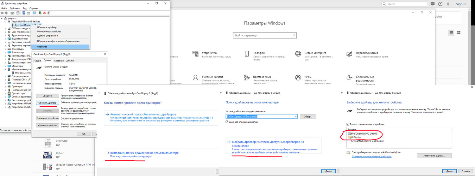Click the scan hardware monitor toolbar icon
Image resolution: width=475 pixels, height=176 pixels.
point(34,13)
